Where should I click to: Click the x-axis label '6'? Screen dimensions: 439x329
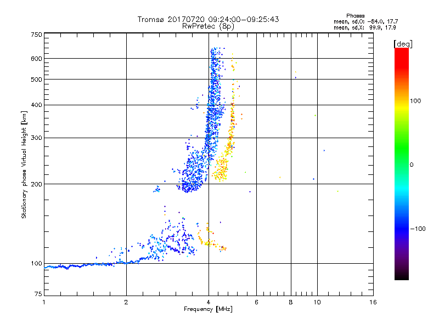click(256, 302)
